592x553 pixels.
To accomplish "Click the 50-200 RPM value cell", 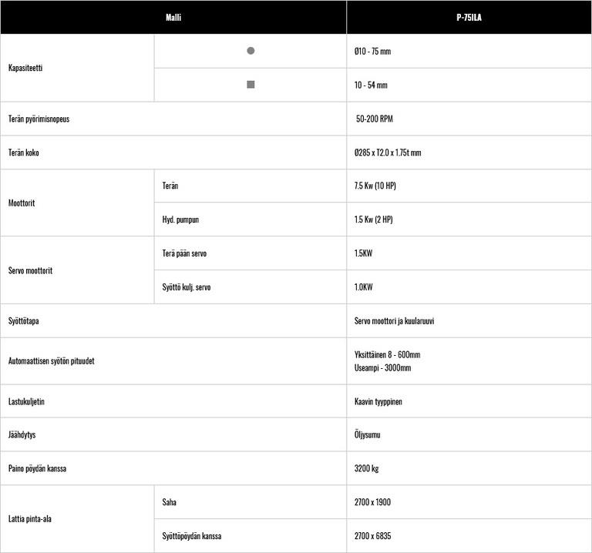I will 375,119.
